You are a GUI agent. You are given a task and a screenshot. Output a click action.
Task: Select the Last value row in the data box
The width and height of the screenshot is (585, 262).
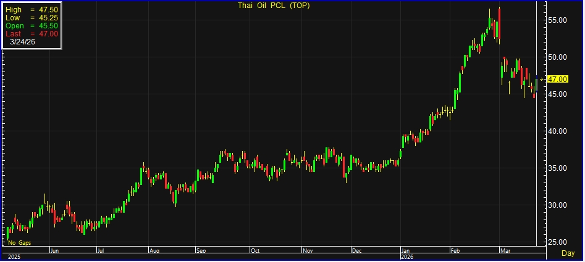31,33
